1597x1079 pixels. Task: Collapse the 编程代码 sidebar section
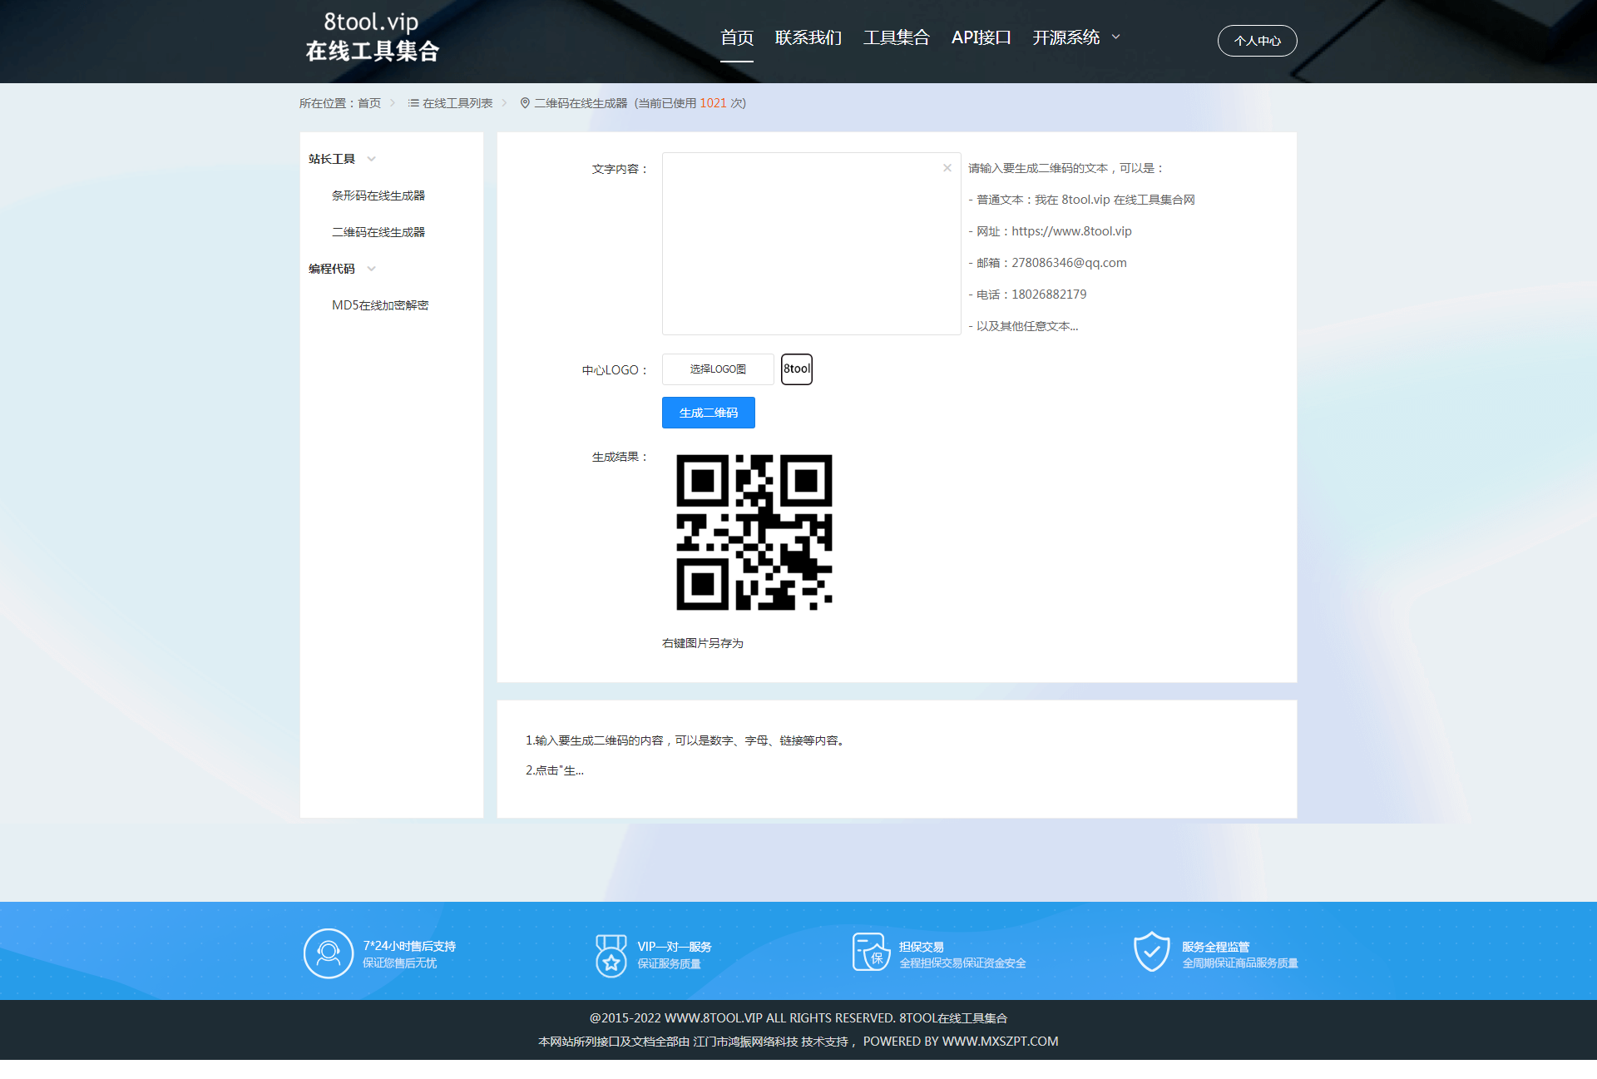[372, 269]
